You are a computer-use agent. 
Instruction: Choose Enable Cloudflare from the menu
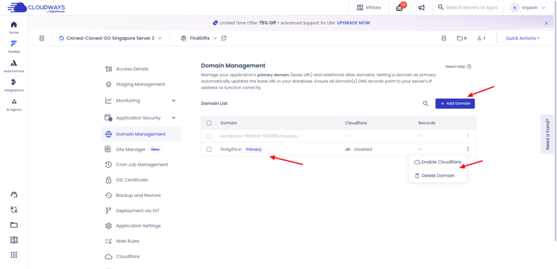[438, 162]
